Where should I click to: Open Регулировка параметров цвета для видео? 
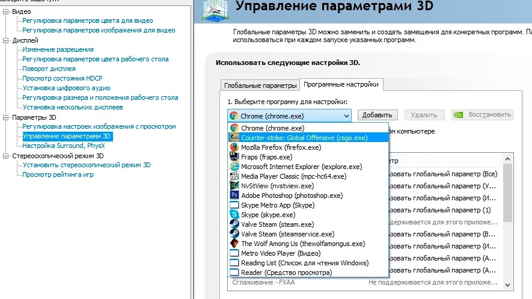coord(88,20)
